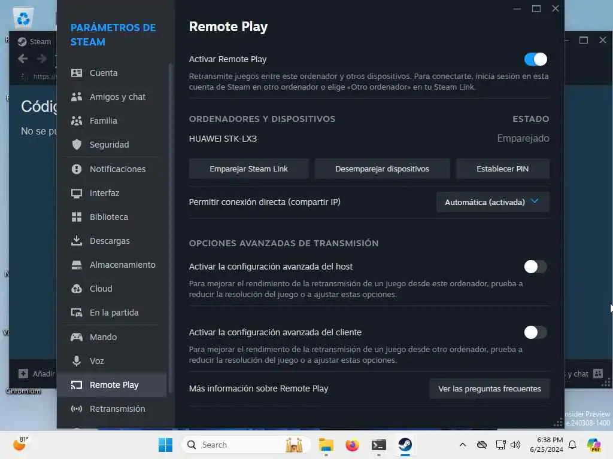This screenshot has height=459, width=613.
Task: Select the Mando settings section
Action: tap(113, 337)
